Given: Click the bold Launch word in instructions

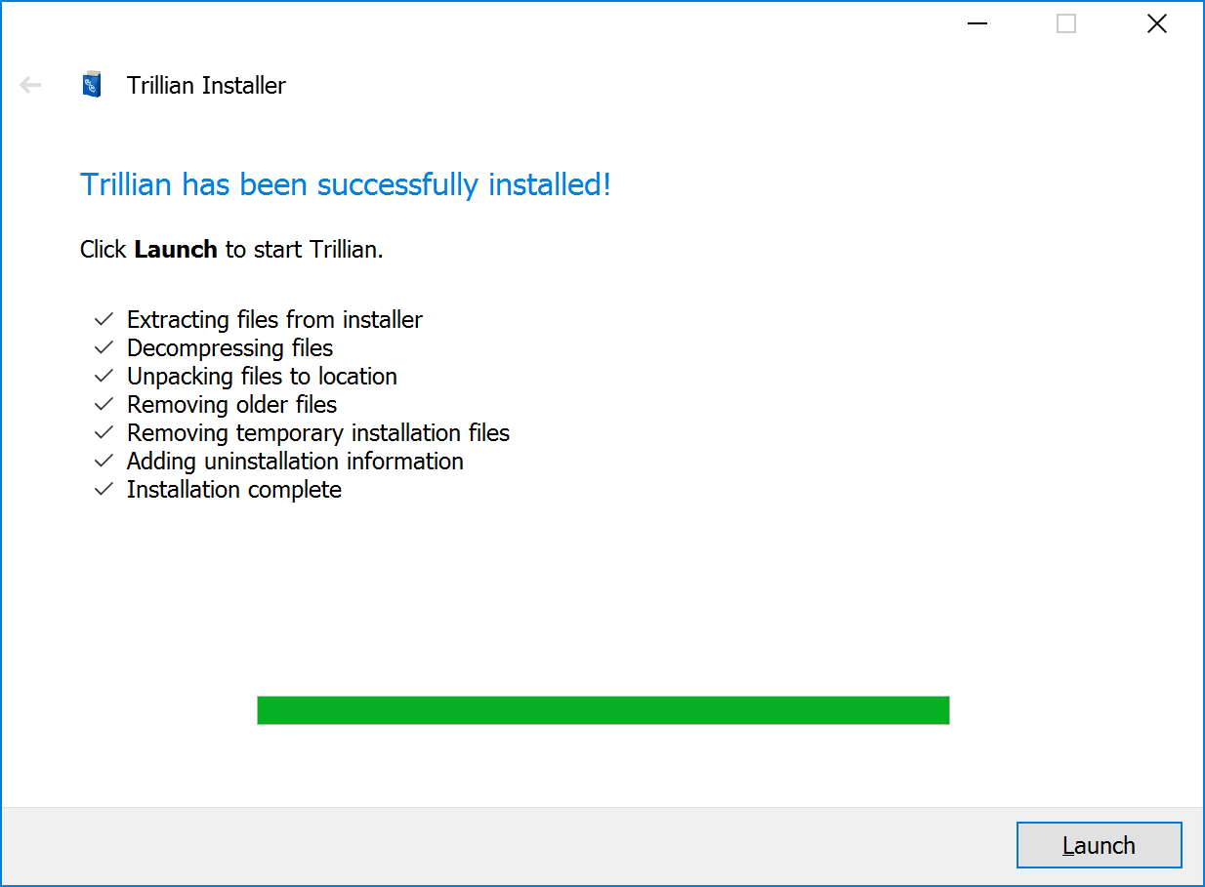Looking at the screenshot, I should tap(176, 250).
